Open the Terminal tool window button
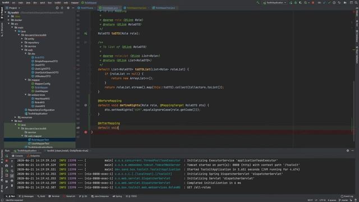The width and height of the screenshot is (359, 202). coord(54,196)
